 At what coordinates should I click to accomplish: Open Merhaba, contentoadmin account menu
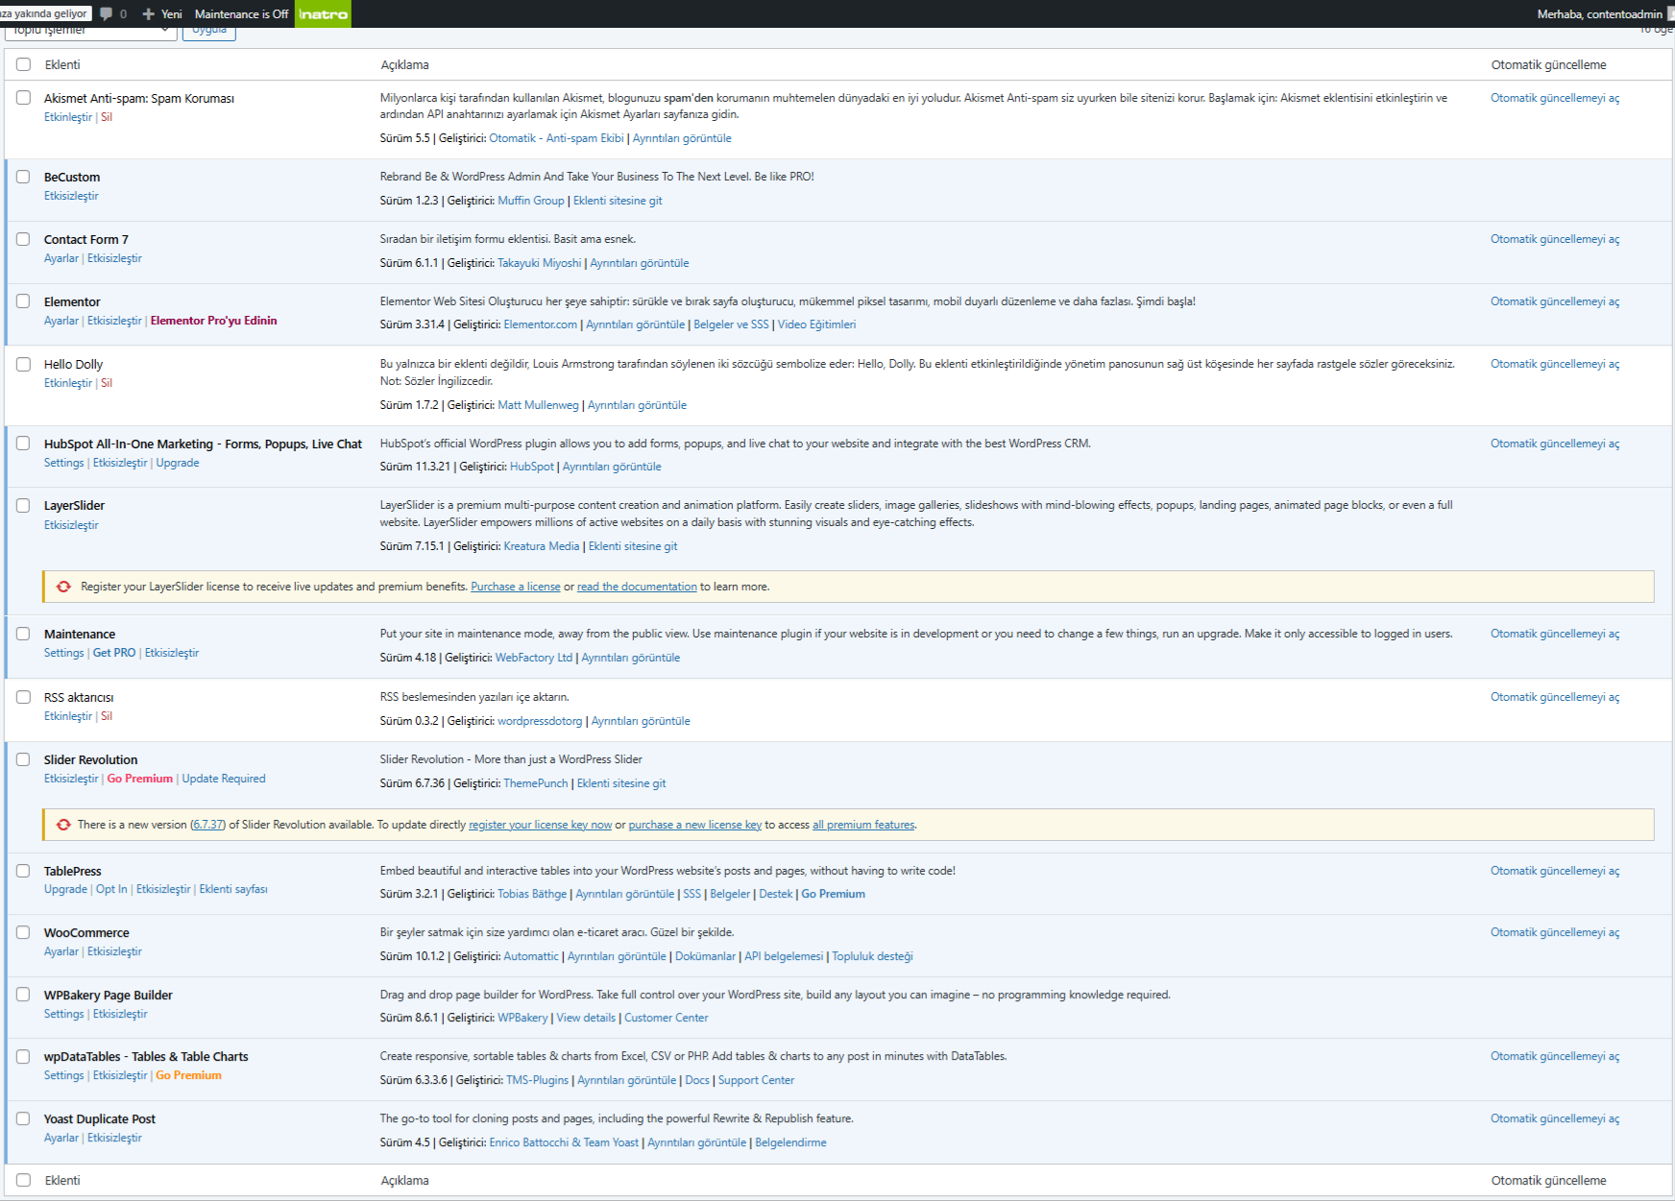point(1600,13)
